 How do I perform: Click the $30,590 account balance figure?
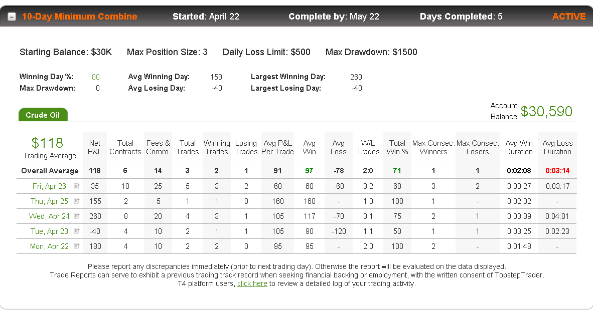546,111
